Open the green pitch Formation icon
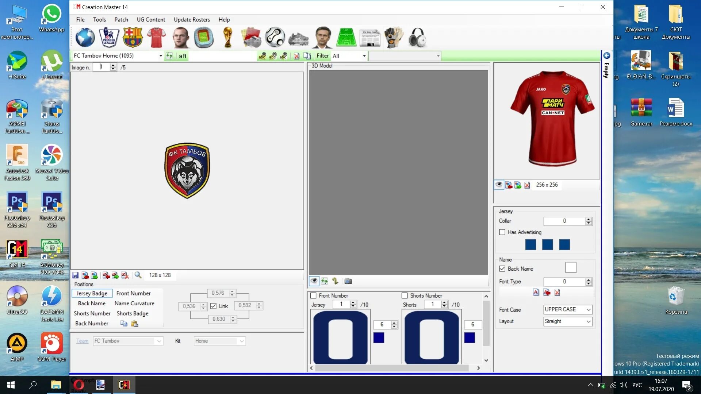This screenshot has width=701, height=394. [346, 37]
